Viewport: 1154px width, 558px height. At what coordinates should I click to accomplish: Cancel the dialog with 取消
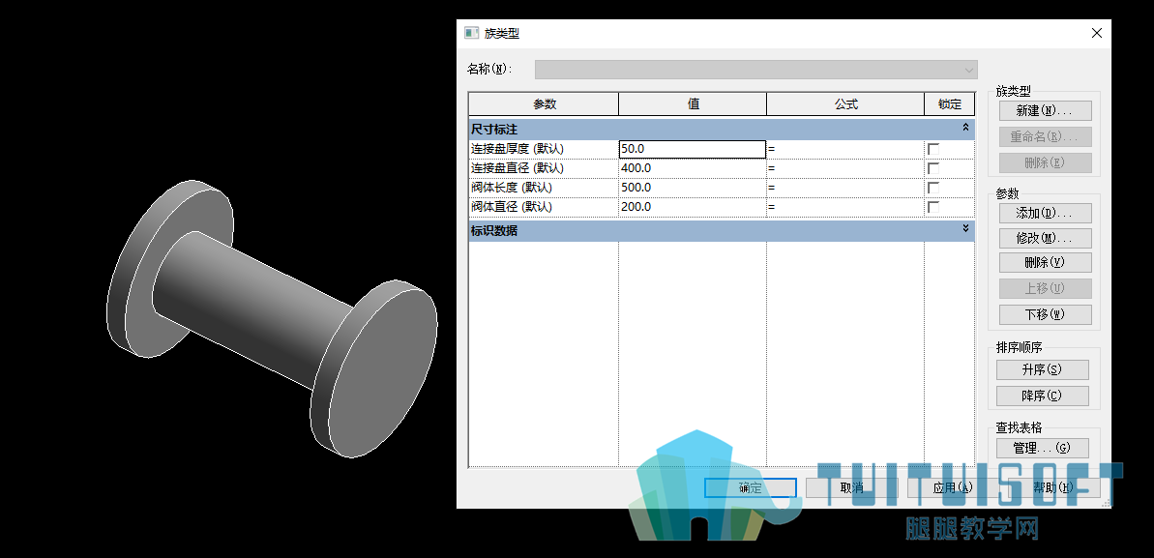(851, 488)
